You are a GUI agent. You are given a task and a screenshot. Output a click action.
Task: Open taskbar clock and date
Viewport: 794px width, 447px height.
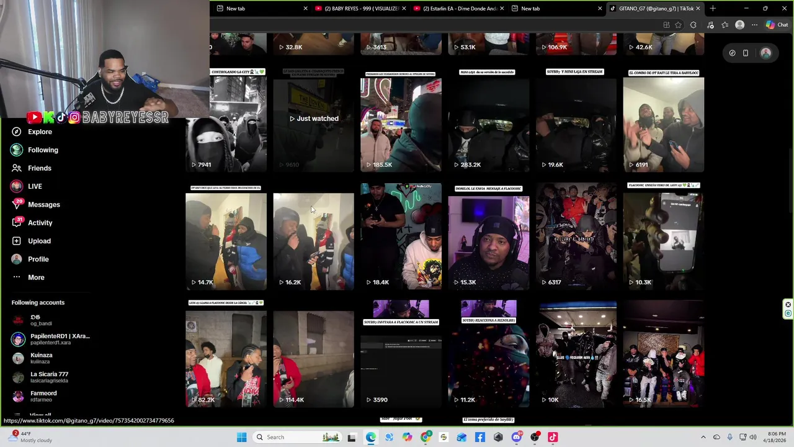[776, 437]
